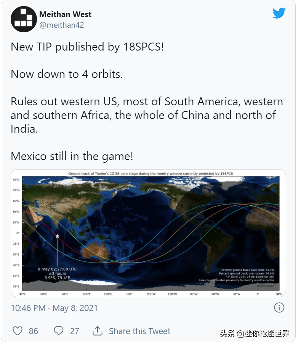Click the Twitter bird logo
This screenshot has height=344, width=296.
click(279, 13)
